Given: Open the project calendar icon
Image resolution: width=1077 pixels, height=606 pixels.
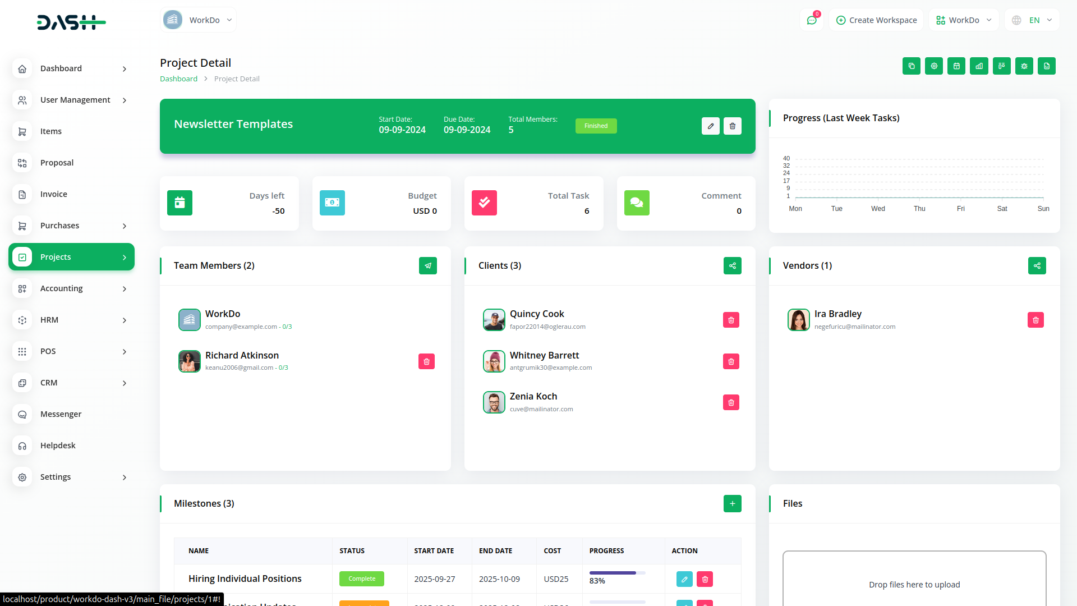Looking at the screenshot, I should [x=956, y=66].
